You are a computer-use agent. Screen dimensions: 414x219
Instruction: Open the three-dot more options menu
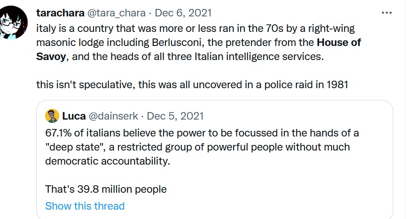point(386,13)
